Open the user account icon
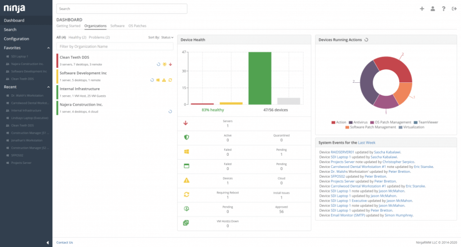 (x=433, y=9)
